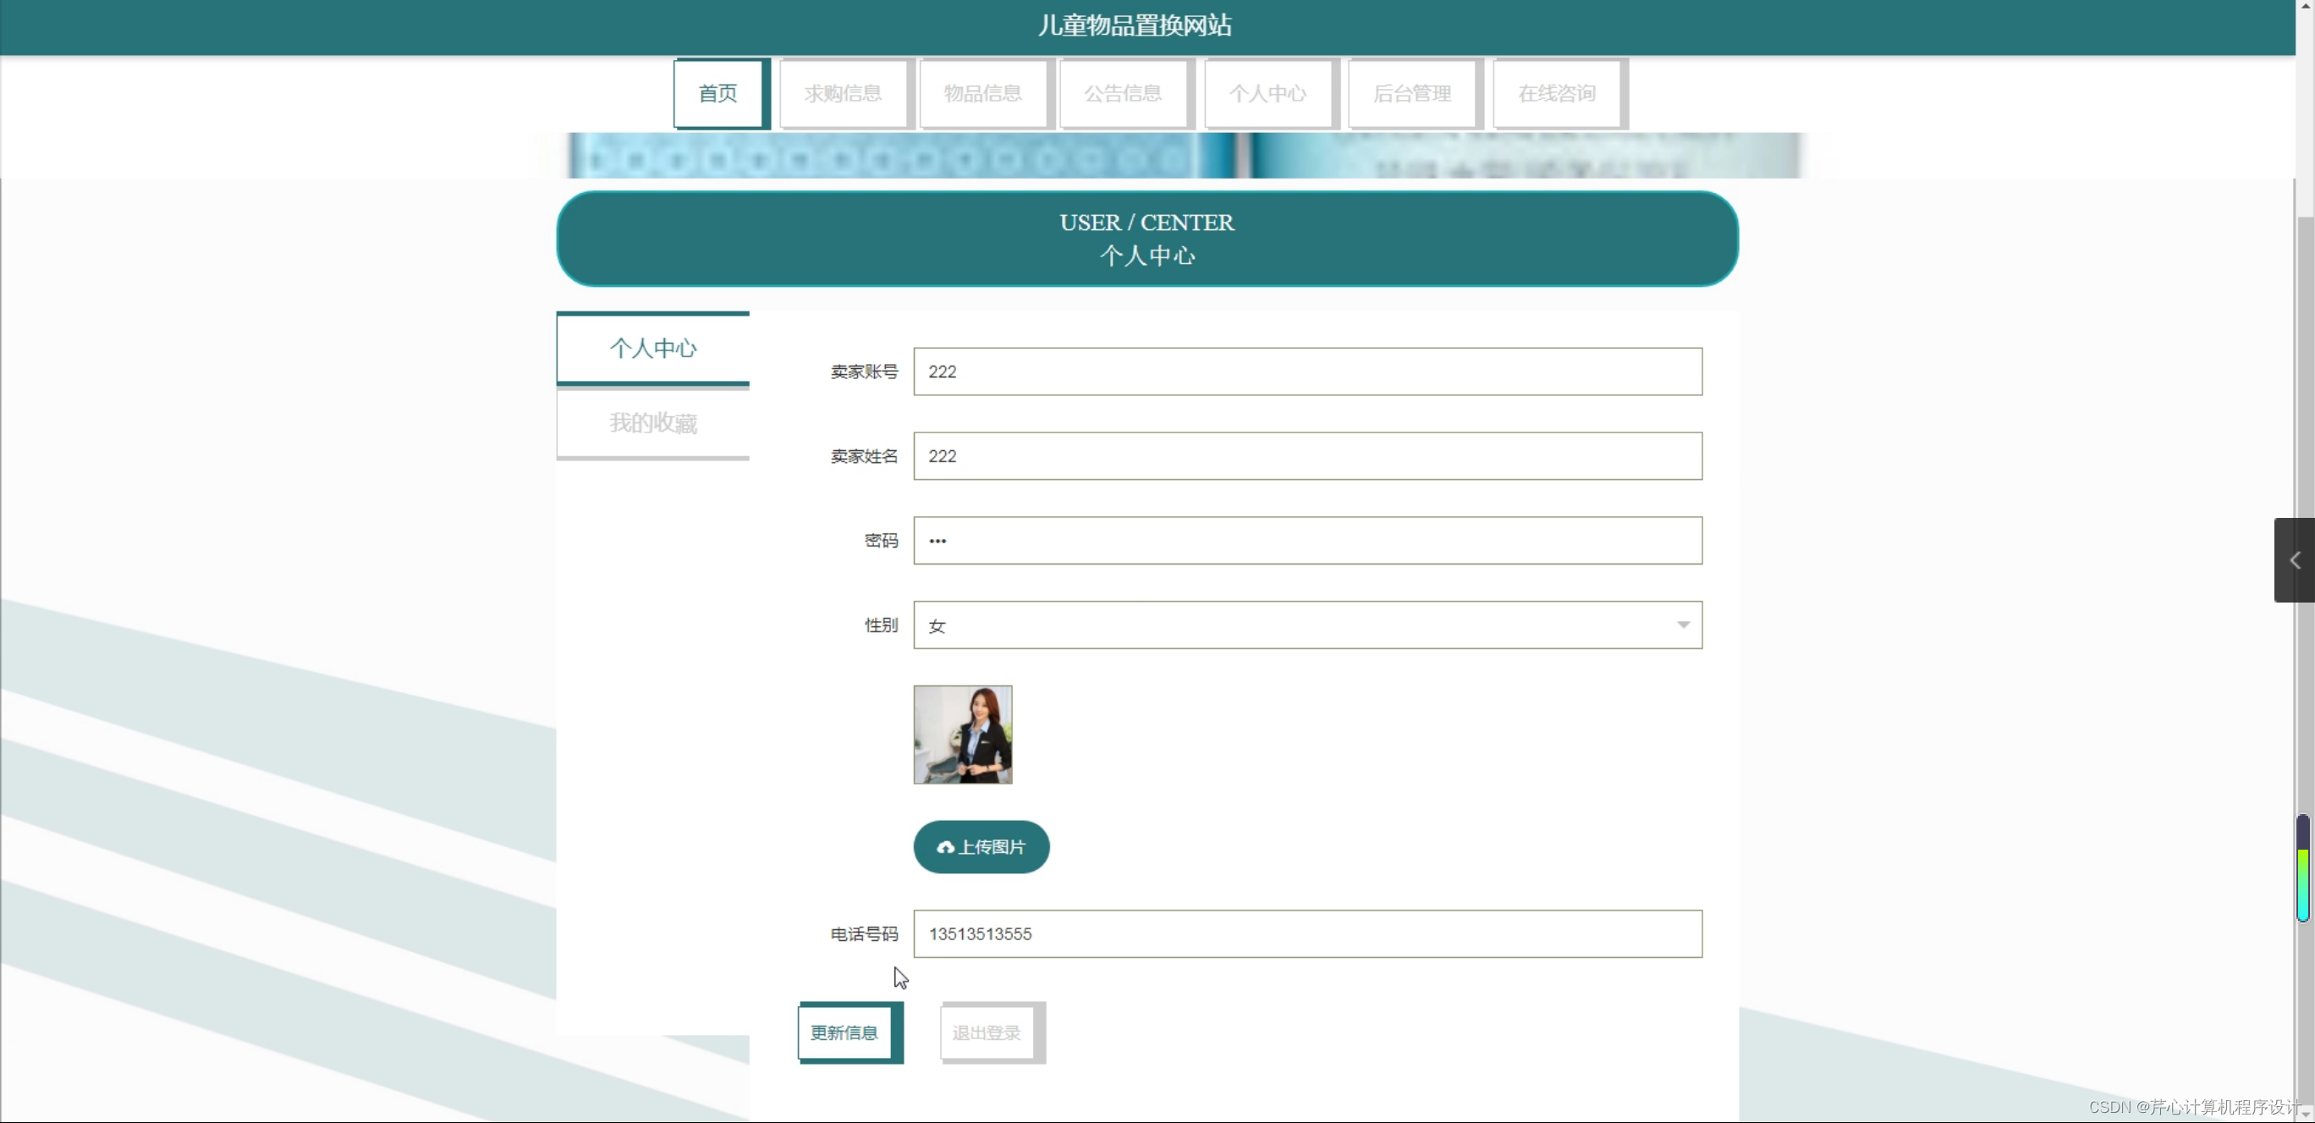Click 上传图片 upload button

[x=982, y=847]
